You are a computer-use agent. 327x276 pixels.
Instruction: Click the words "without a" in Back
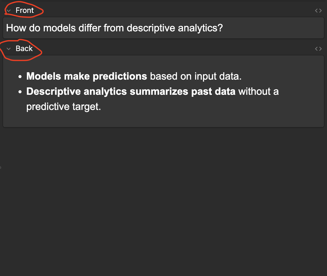coord(258,91)
